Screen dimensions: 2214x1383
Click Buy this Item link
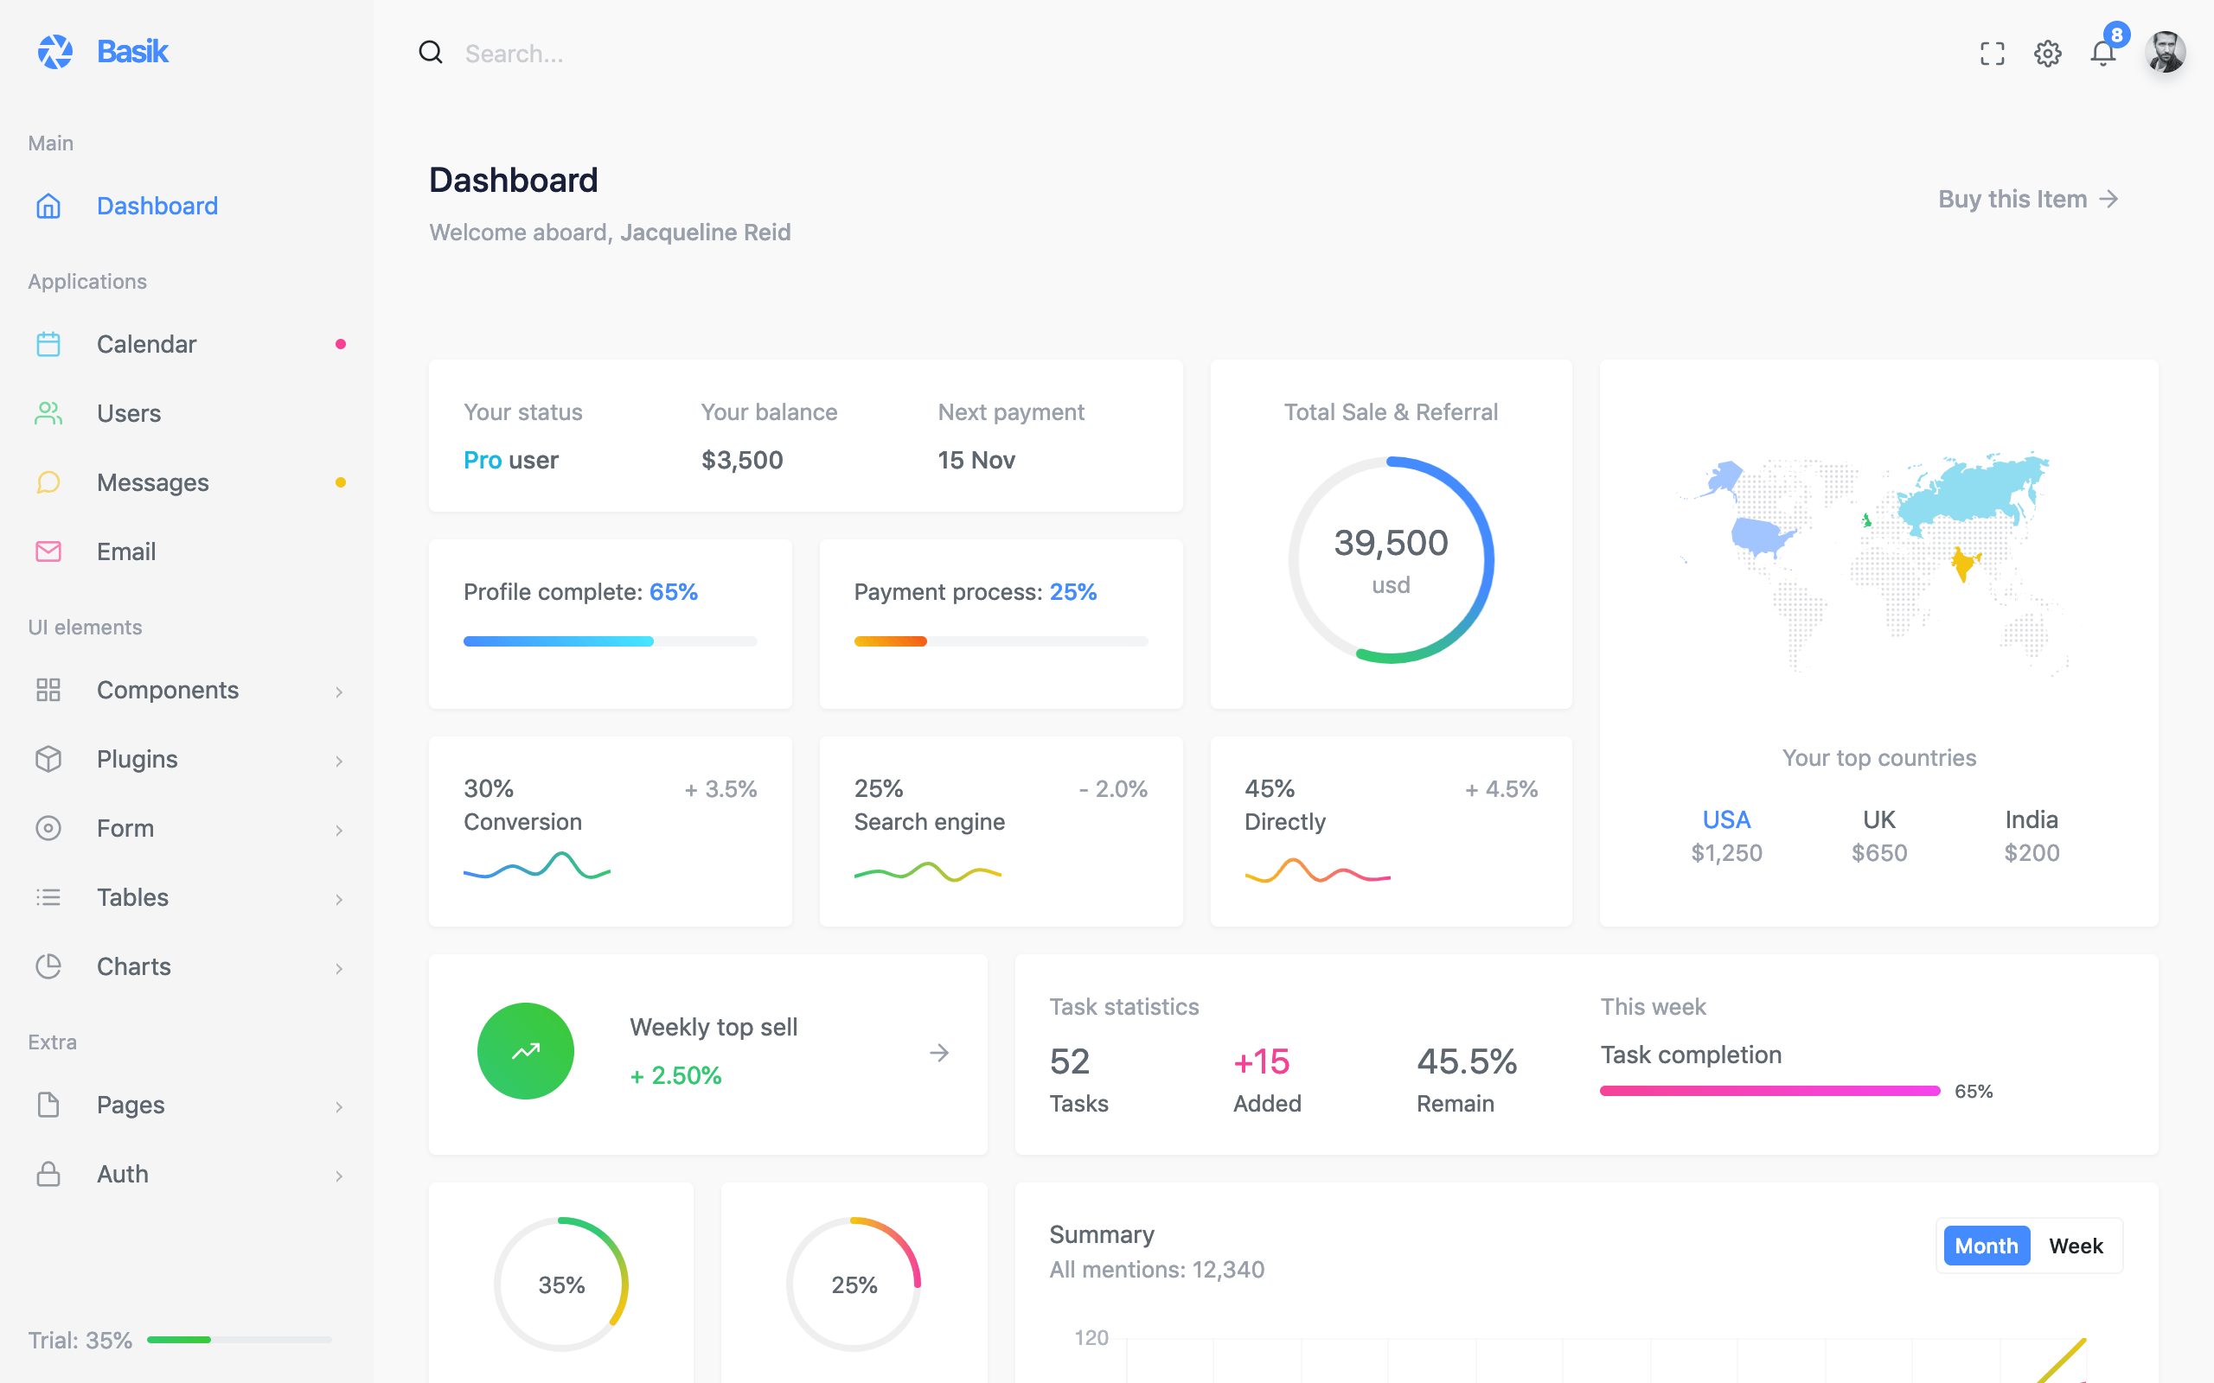pos(2027,200)
